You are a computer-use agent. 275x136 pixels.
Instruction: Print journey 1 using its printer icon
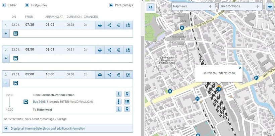click(x=100, y=25)
